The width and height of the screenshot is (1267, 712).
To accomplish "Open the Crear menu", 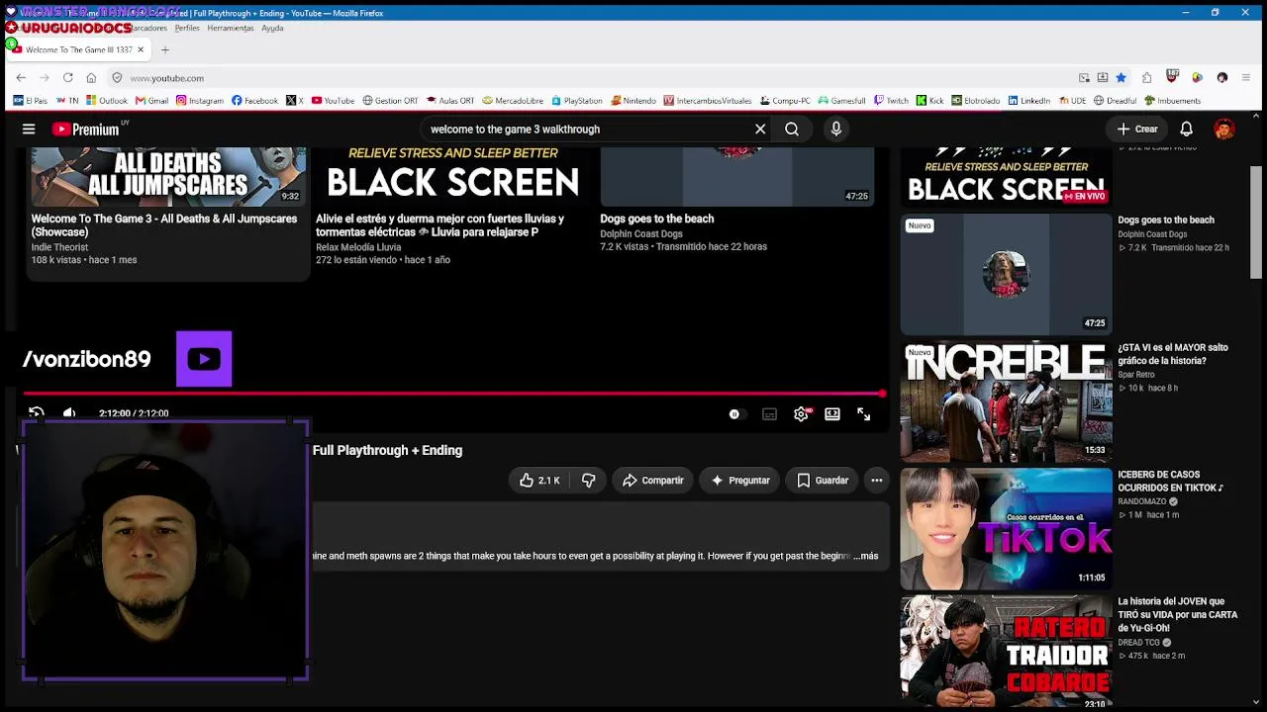I will tap(1137, 129).
